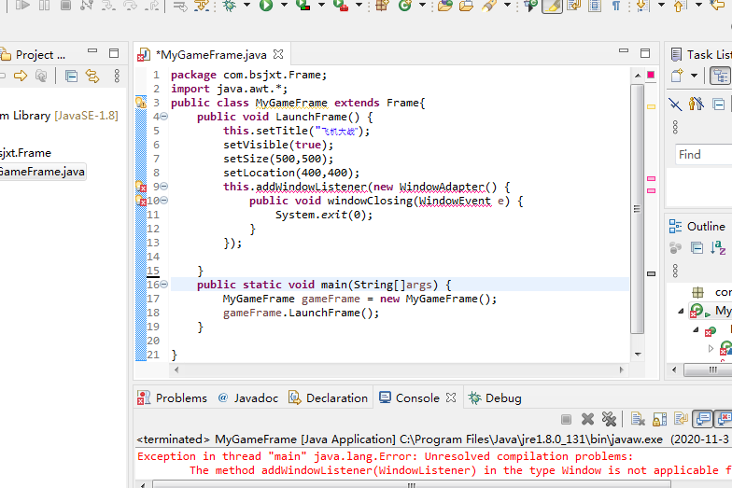The height and width of the screenshot is (488, 732).
Task: Toggle Console Word Wrap
Action: coord(681,420)
